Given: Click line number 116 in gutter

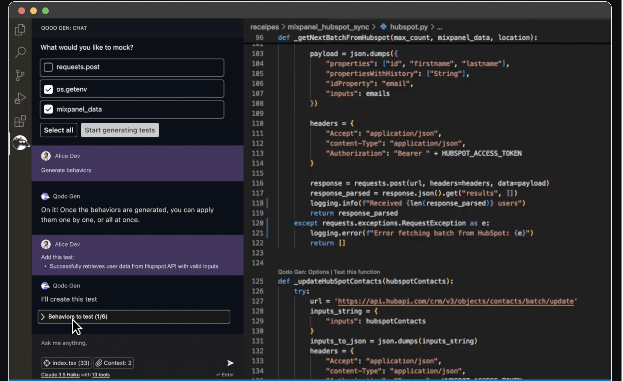Looking at the screenshot, I should [x=258, y=183].
